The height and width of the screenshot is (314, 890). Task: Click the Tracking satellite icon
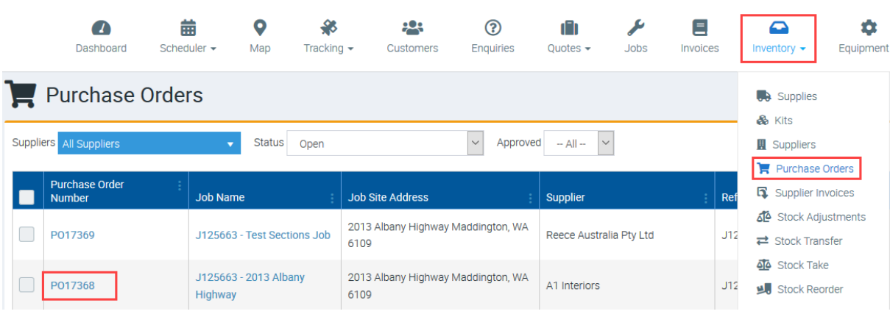pyautogui.click(x=328, y=29)
